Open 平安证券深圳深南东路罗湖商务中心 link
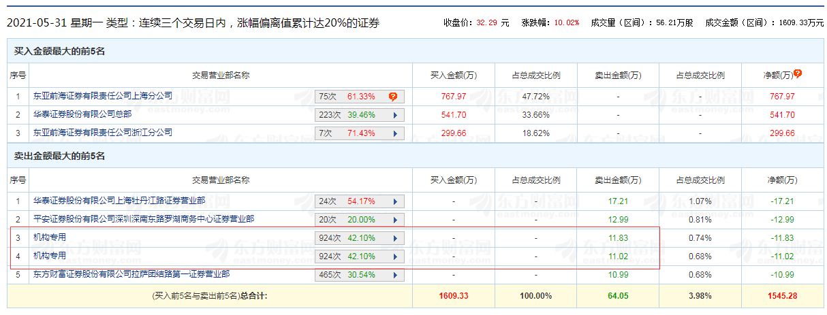 [144, 219]
